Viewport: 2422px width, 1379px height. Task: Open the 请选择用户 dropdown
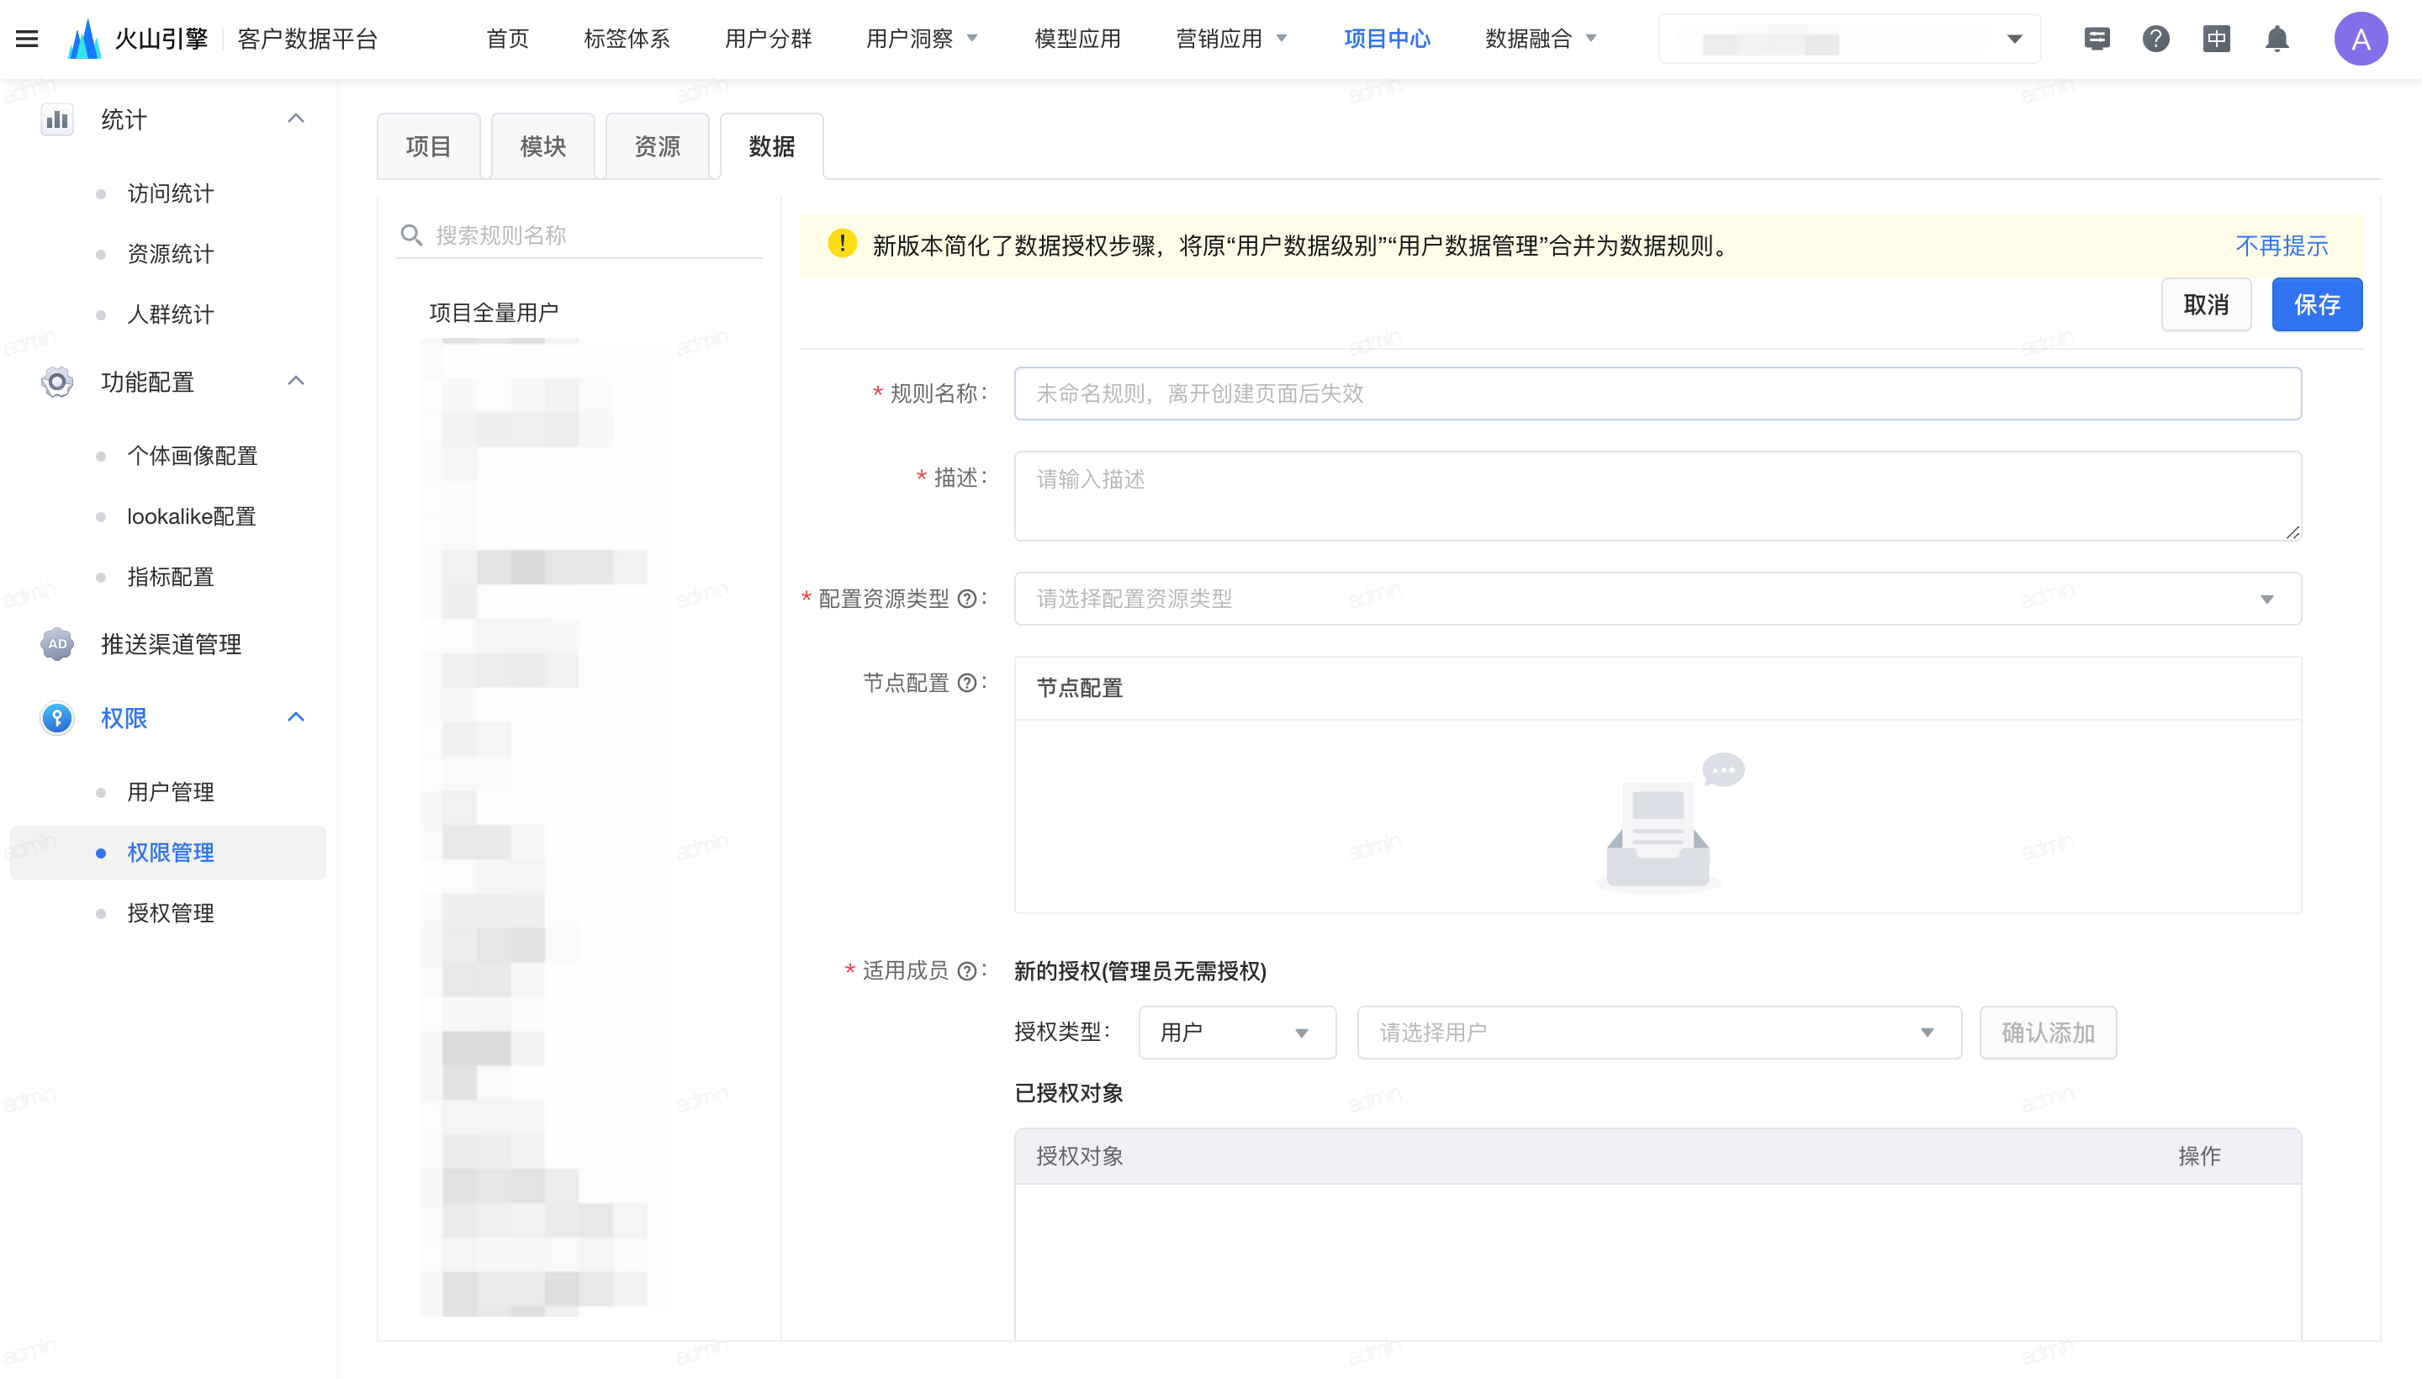(x=1658, y=1033)
